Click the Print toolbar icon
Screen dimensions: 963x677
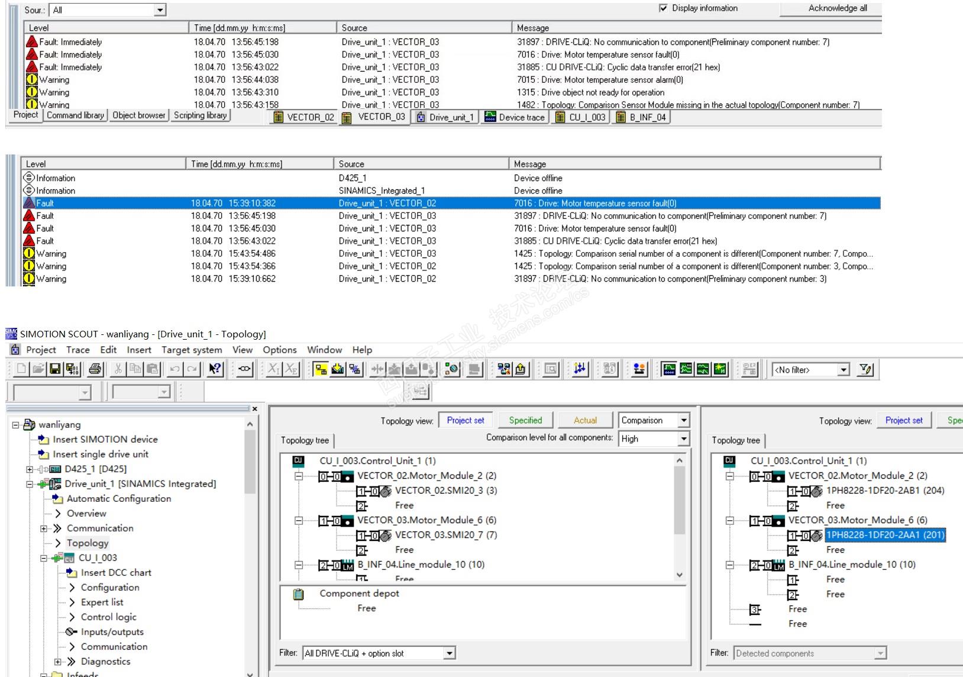(x=95, y=369)
